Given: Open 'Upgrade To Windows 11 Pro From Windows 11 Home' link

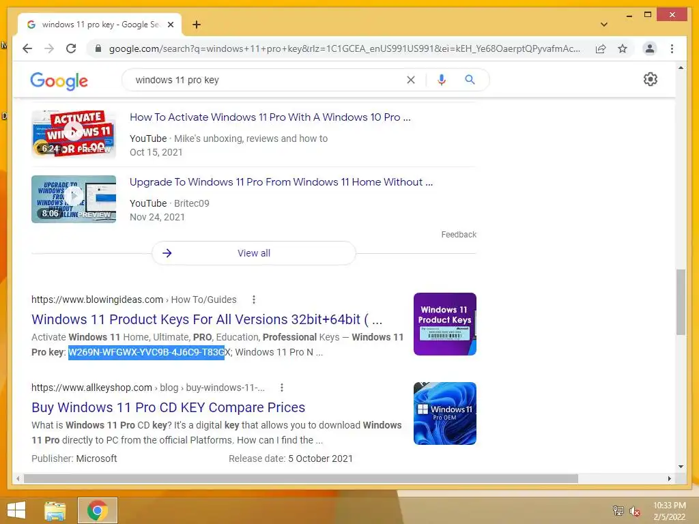Looking at the screenshot, I should click(x=281, y=181).
